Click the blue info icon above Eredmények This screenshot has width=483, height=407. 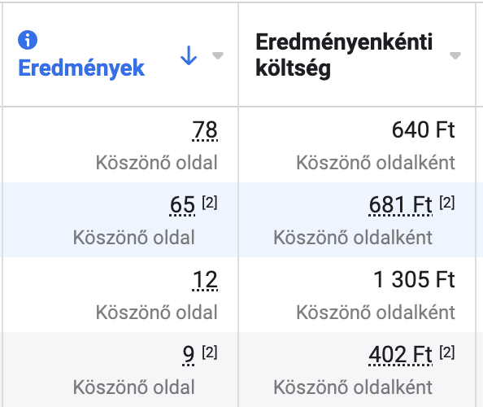(28, 40)
